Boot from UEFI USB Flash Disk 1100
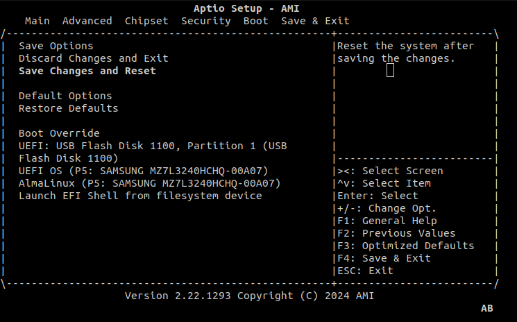The image size is (517, 322). pyautogui.click(x=153, y=146)
